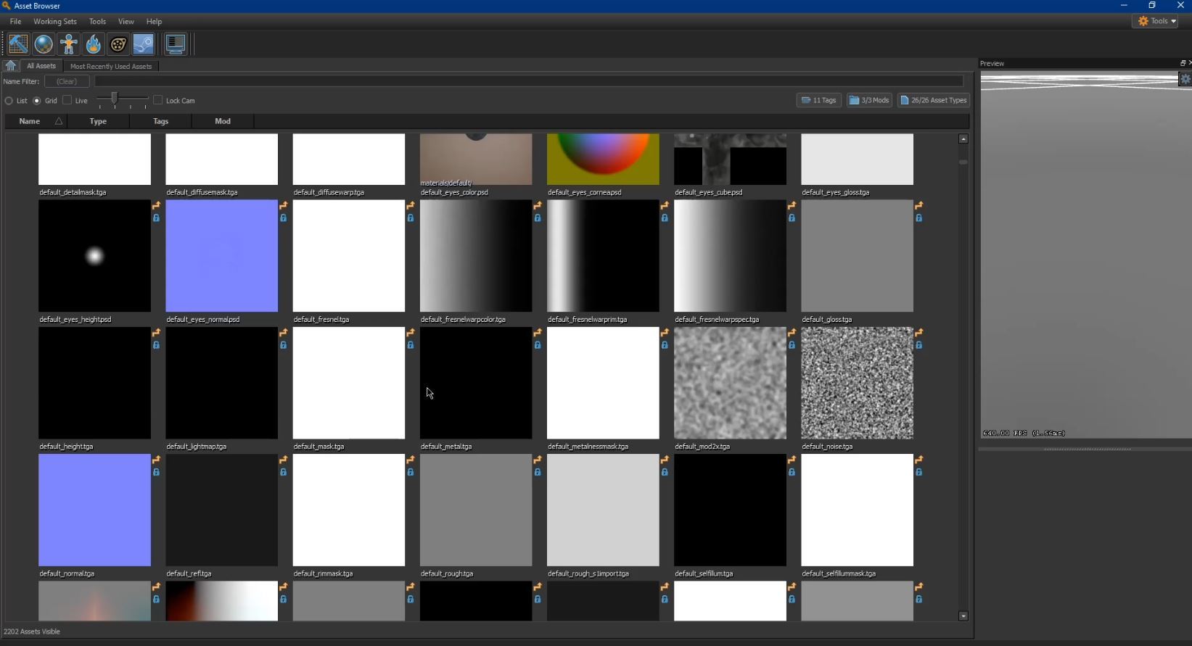The width and height of the screenshot is (1192, 646).
Task: Click the orange arrow icon for default_eyes_normal.psd
Action: [283, 206]
